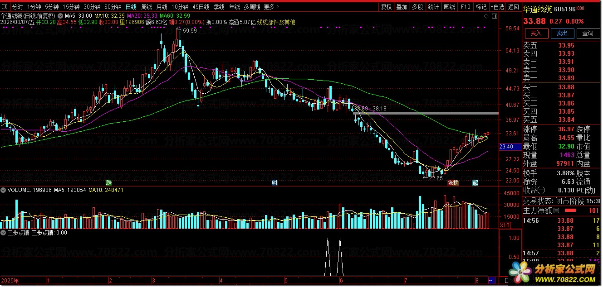Image resolution: width=603 pixels, height=287 pixels.
Task: Switch to 年线 yearly chart
Action: [x=235, y=7]
